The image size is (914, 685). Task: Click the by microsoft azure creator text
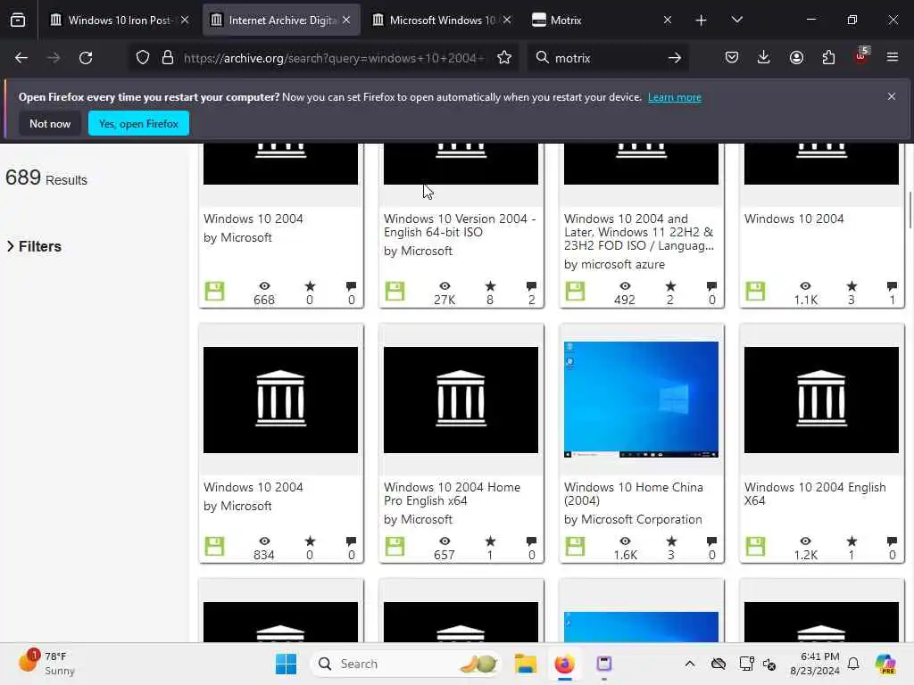[614, 264]
